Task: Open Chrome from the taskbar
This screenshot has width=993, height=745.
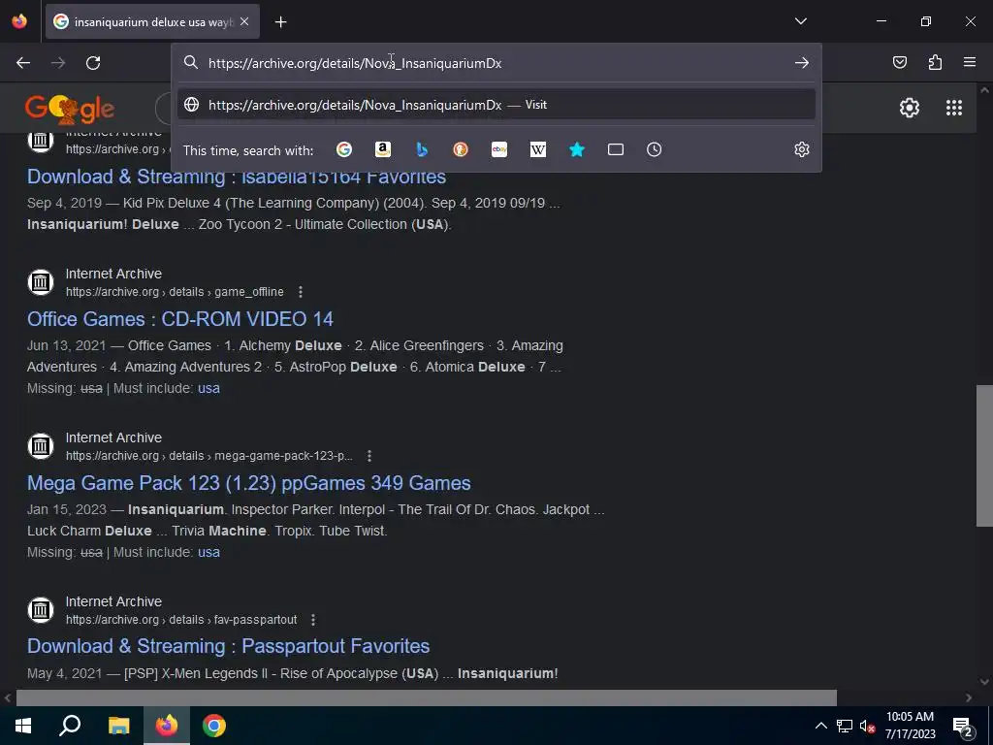Action: click(214, 726)
